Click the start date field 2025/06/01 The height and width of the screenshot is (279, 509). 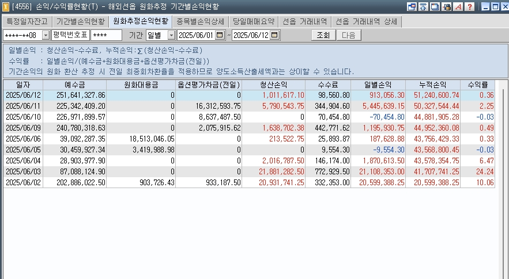pyautogui.click(x=197, y=35)
